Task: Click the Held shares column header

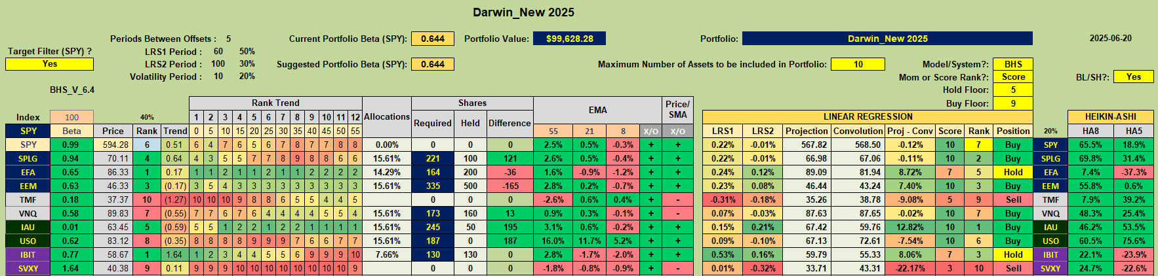Action: point(470,124)
